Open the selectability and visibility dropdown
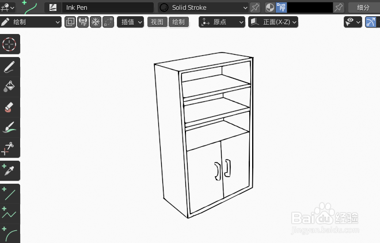This screenshot has width=380, height=243. (353, 22)
